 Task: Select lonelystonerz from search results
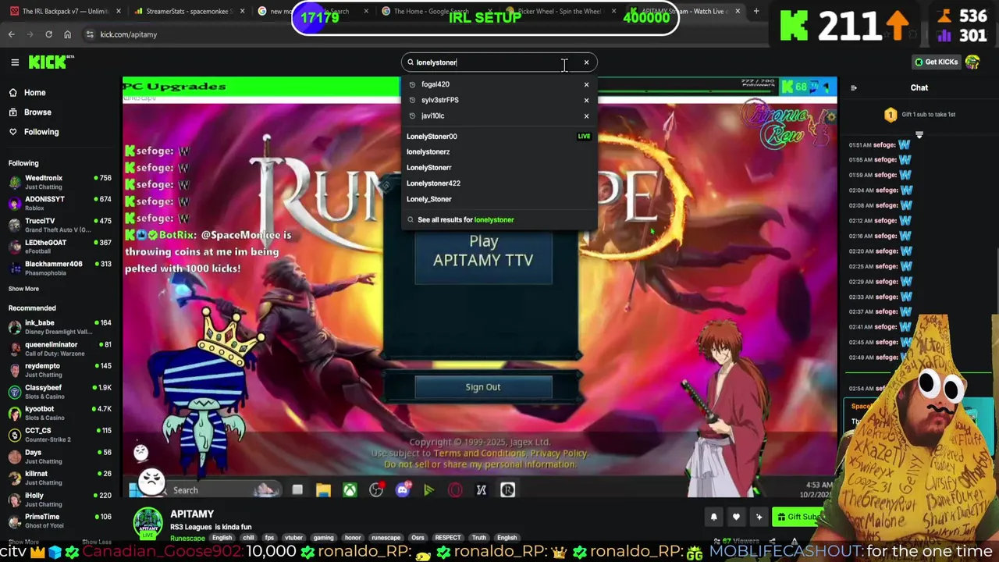tap(499, 152)
